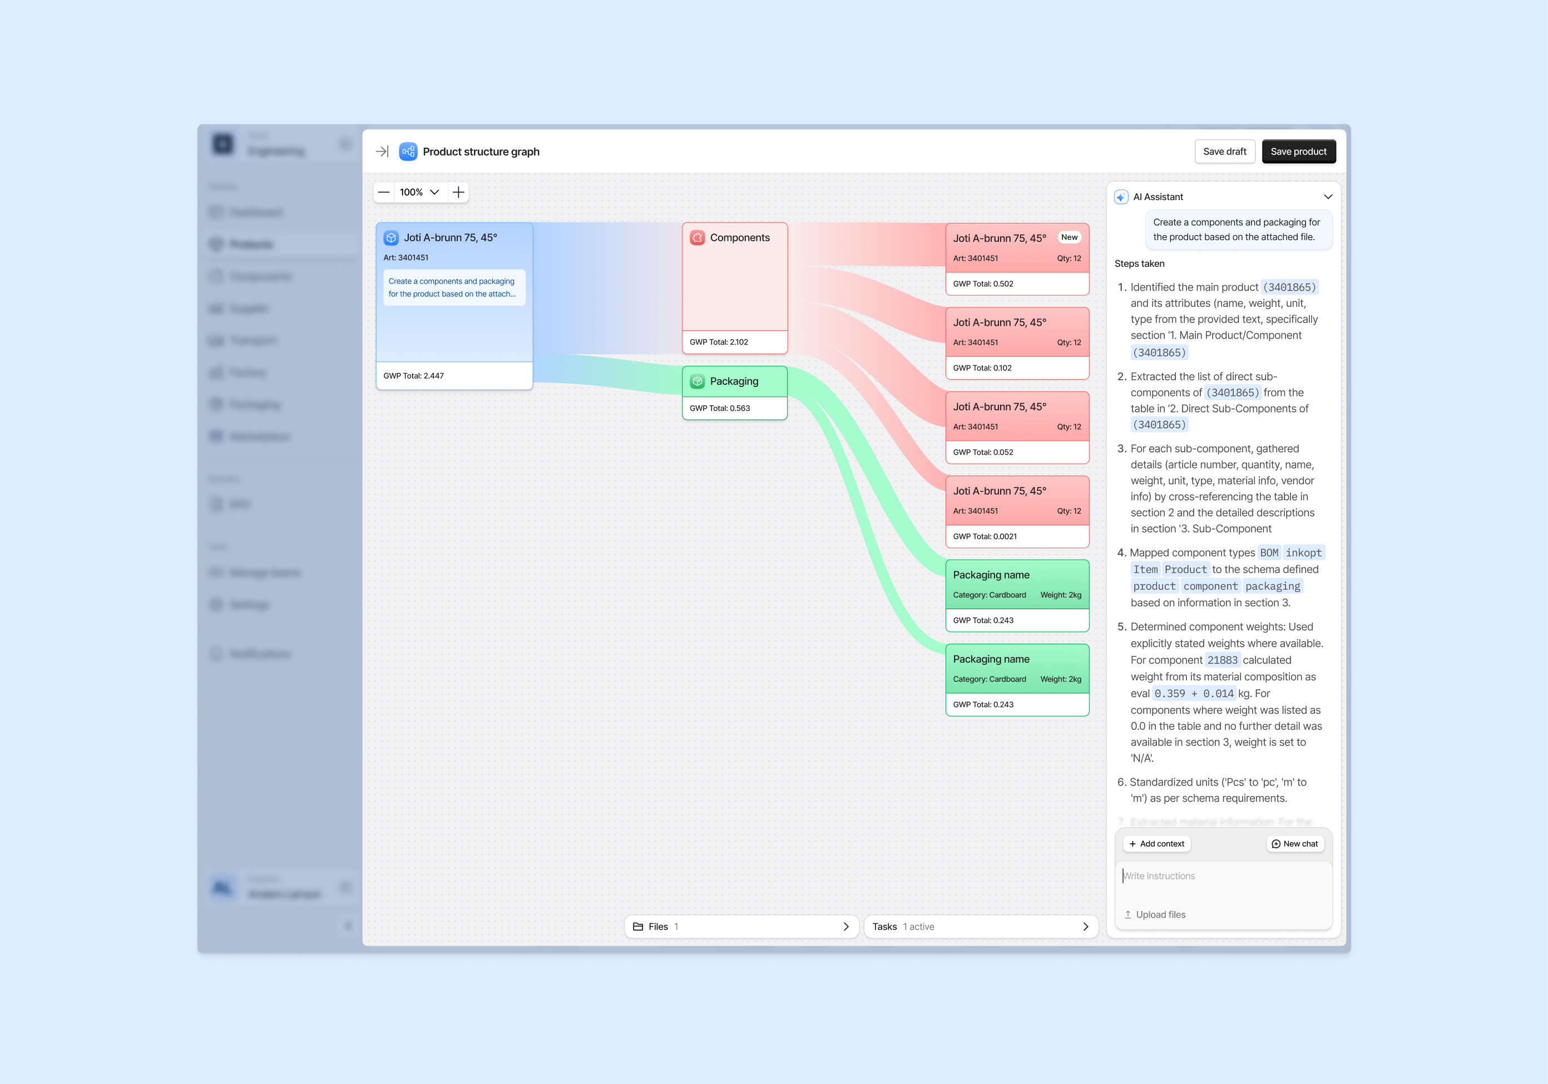This screenshot has height=1084, width=1548.
Task: Expand the Tasks panel chevron
Action: [x=1085, y=926]
